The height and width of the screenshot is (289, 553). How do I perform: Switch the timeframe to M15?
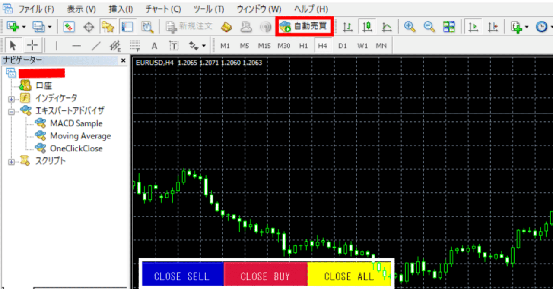tap(264, 46)
